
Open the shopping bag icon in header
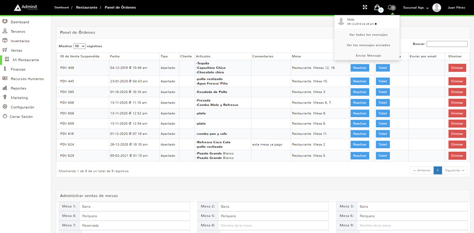377,7
